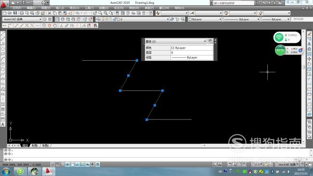The image size is (313, 176).
Task: Switch to the 布局2 layout tab
Action: (x=45, y=146)
